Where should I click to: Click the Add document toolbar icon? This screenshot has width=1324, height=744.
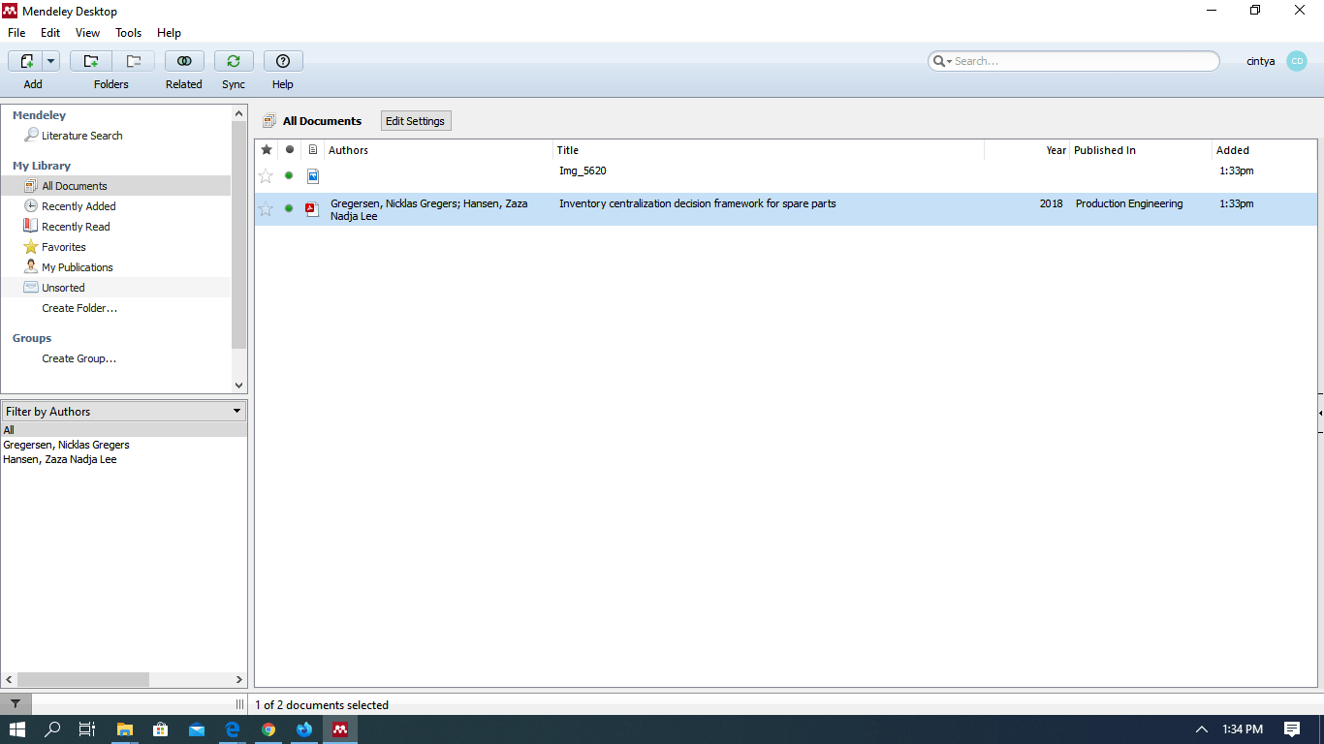pos(27,61)
